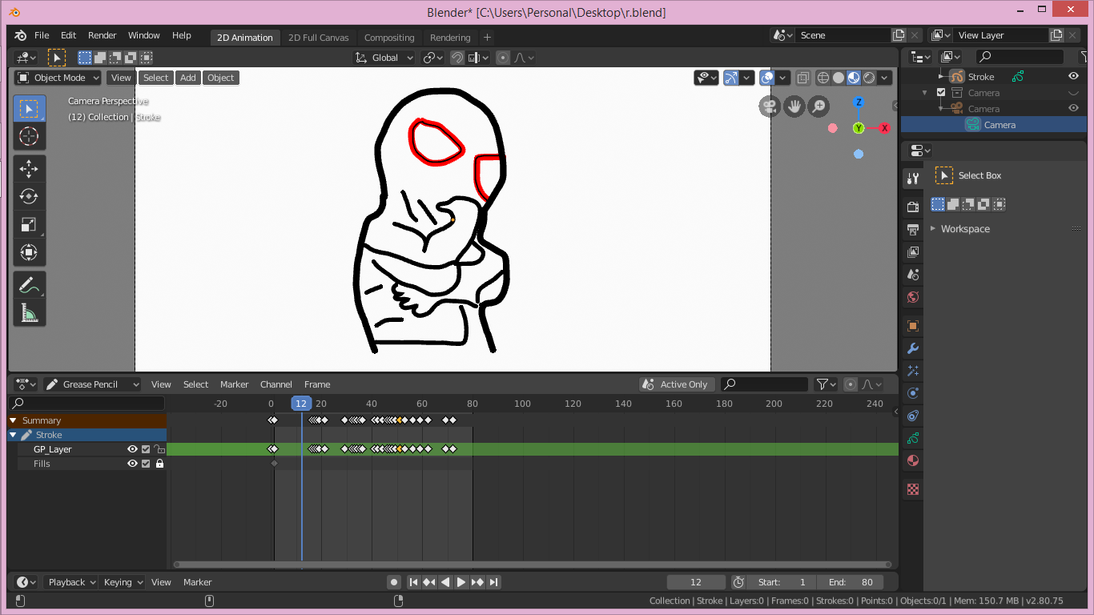This screenshot has width=1094, height=615.
Task: Hide the GP_Layer in the timeline
Action: click(x=133, y=448)
